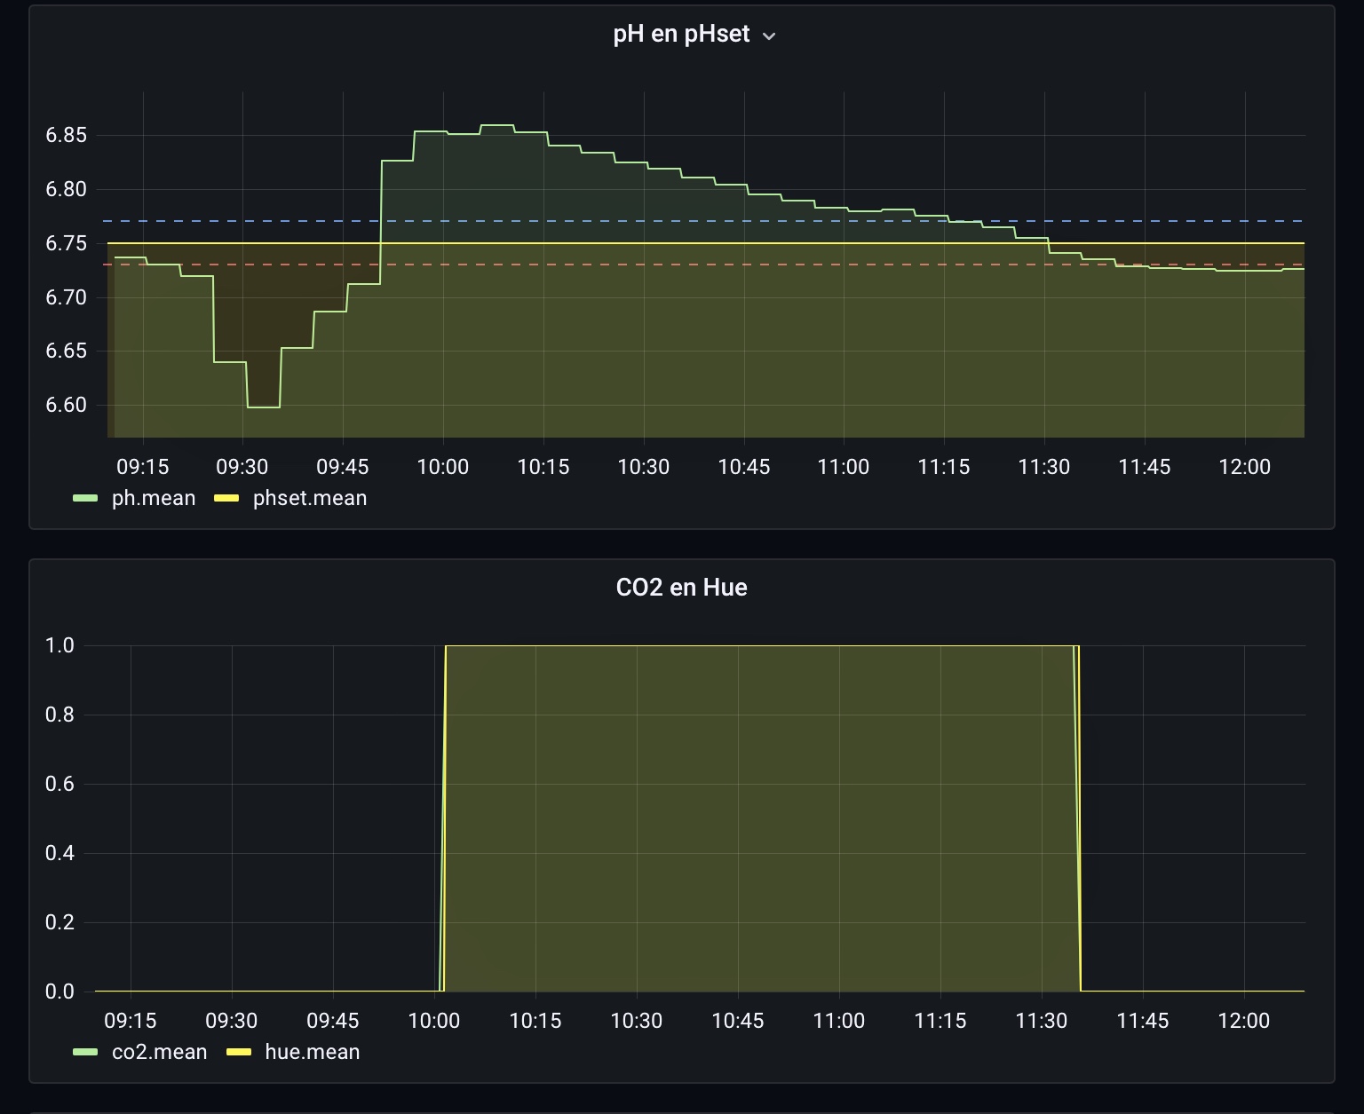Click the pH curve's highest plateau above 6.85

497,126
